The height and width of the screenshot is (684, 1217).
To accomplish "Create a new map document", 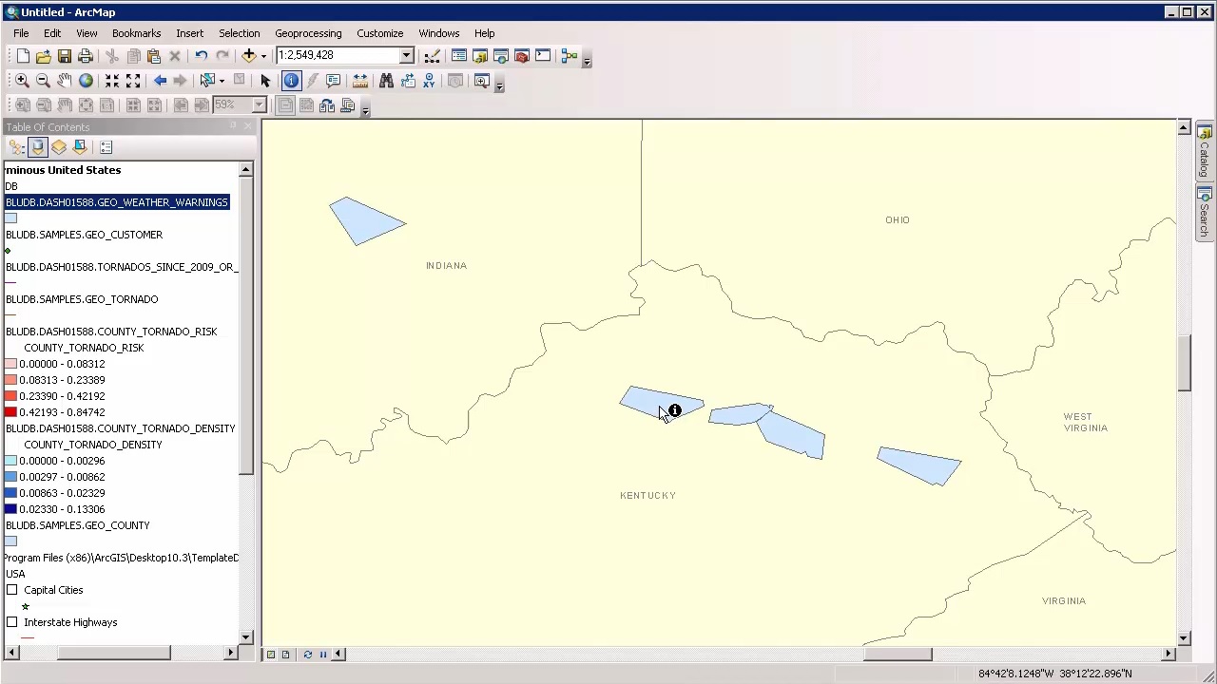I will (x=23, y=56).
